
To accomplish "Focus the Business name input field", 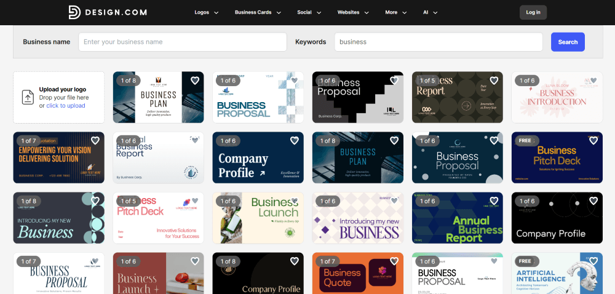I will tap(183, 42).
